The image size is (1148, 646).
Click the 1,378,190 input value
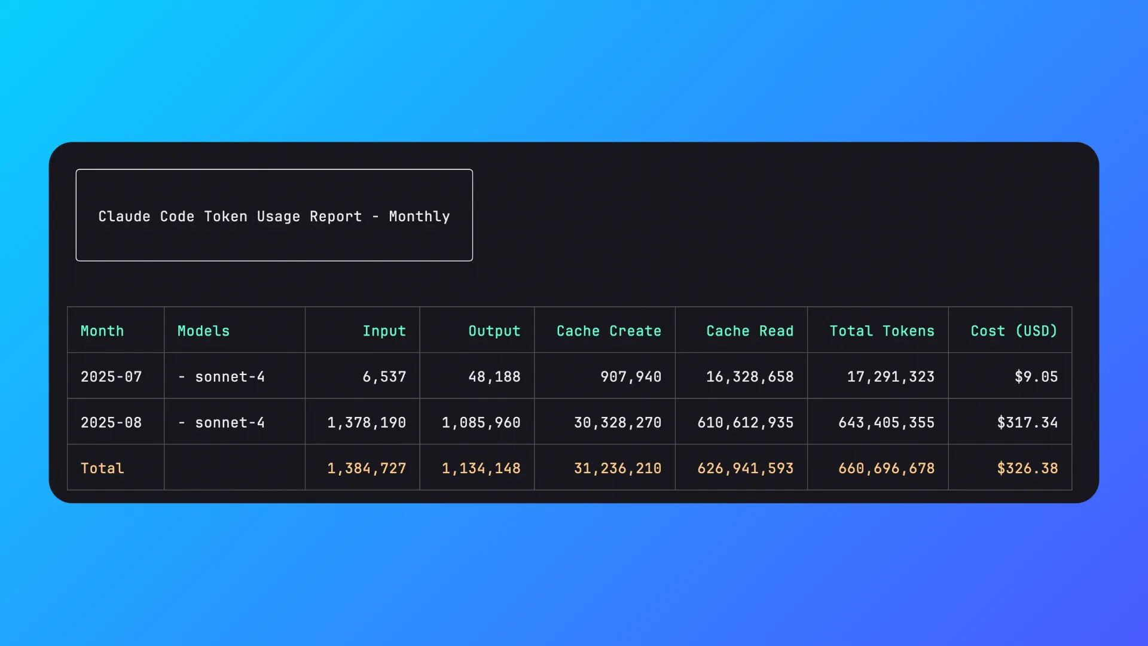pos(367,423)
